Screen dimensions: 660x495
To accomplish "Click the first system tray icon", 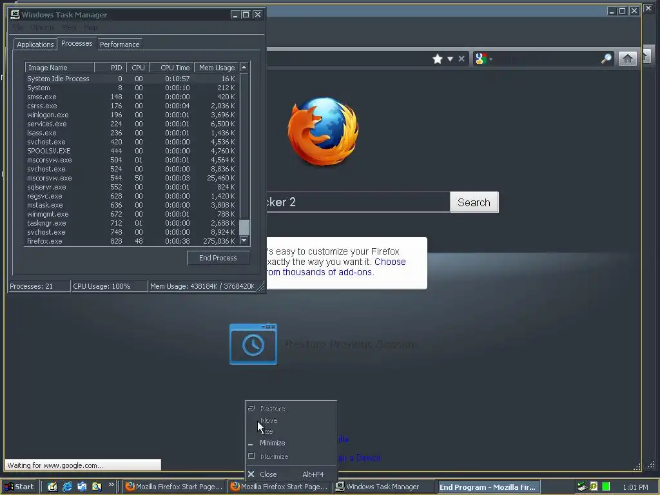I will (x=582, y=487).
